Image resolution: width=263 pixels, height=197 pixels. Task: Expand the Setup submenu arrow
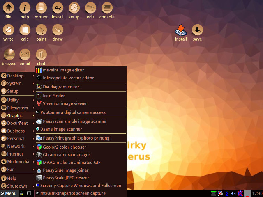[33, 91]
